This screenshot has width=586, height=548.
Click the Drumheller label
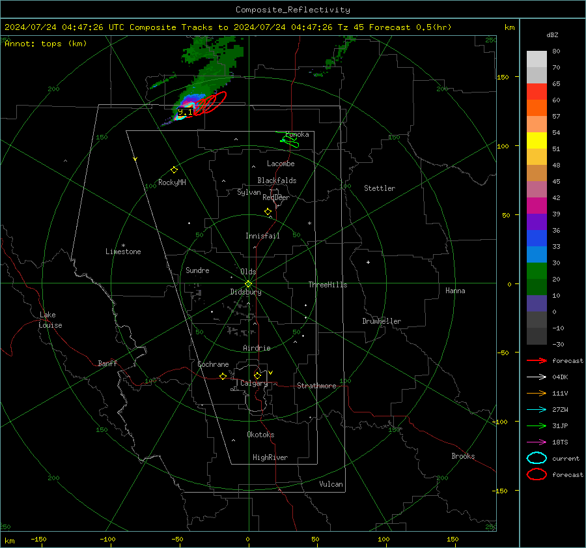(382, 321)
